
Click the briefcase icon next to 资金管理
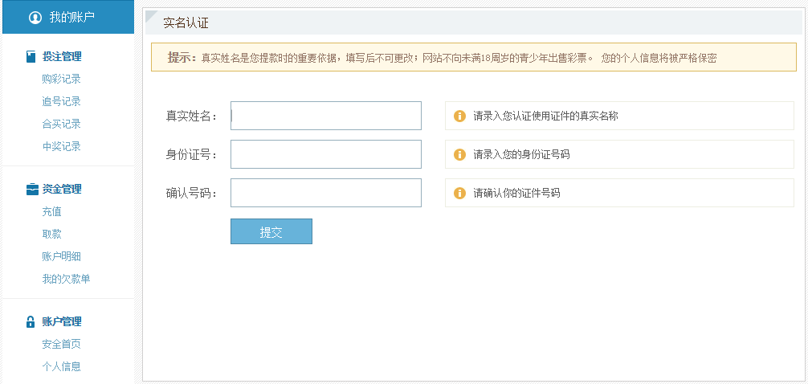[32, 189]
